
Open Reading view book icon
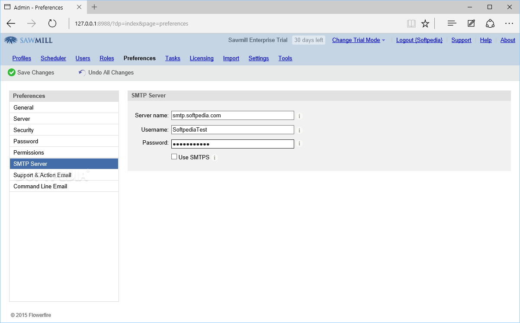click(411, 23)
